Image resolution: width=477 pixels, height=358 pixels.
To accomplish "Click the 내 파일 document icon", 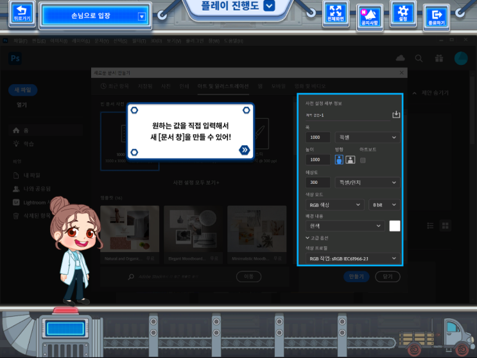I will 16,175.
